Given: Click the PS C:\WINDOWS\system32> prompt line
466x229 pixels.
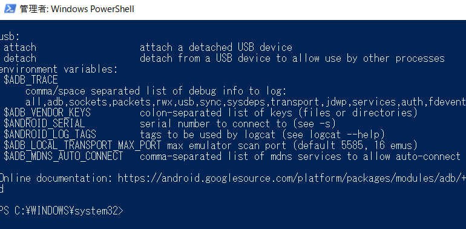Looking at the screenshot, I should tap(61, 211).
